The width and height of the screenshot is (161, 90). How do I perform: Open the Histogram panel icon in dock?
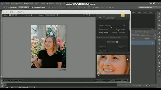(159, 20)
